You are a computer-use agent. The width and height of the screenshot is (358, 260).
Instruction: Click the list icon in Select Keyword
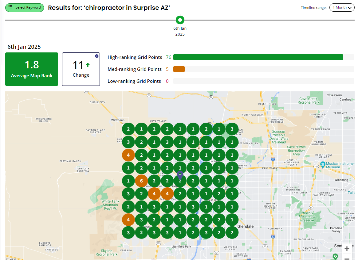tap(10, 7)
